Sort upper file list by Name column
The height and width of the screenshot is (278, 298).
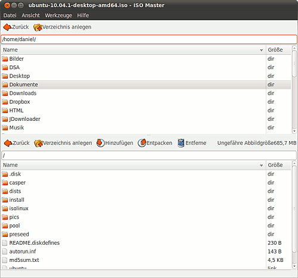(x=134, y=50)
